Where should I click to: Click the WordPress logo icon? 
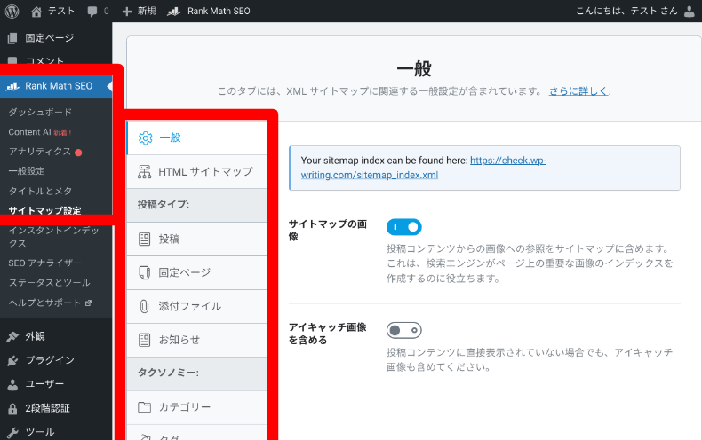tap(12, 12)
